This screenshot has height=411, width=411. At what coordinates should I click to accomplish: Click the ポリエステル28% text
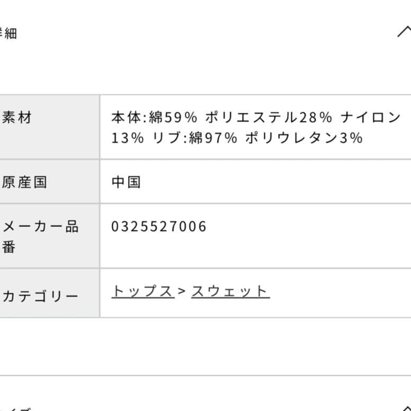269,117
